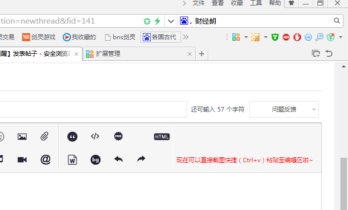This screenshot has width=348, height=210.
Task: Open the Baidu search engine selector
Action: (186, 21)
